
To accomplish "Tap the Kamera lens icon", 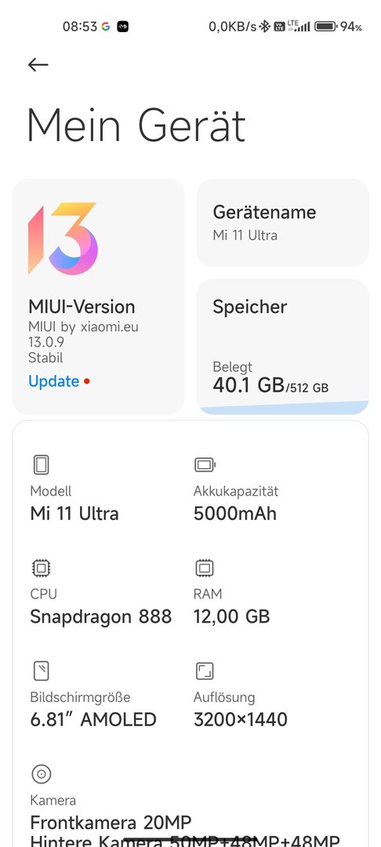I will point(41,774).
